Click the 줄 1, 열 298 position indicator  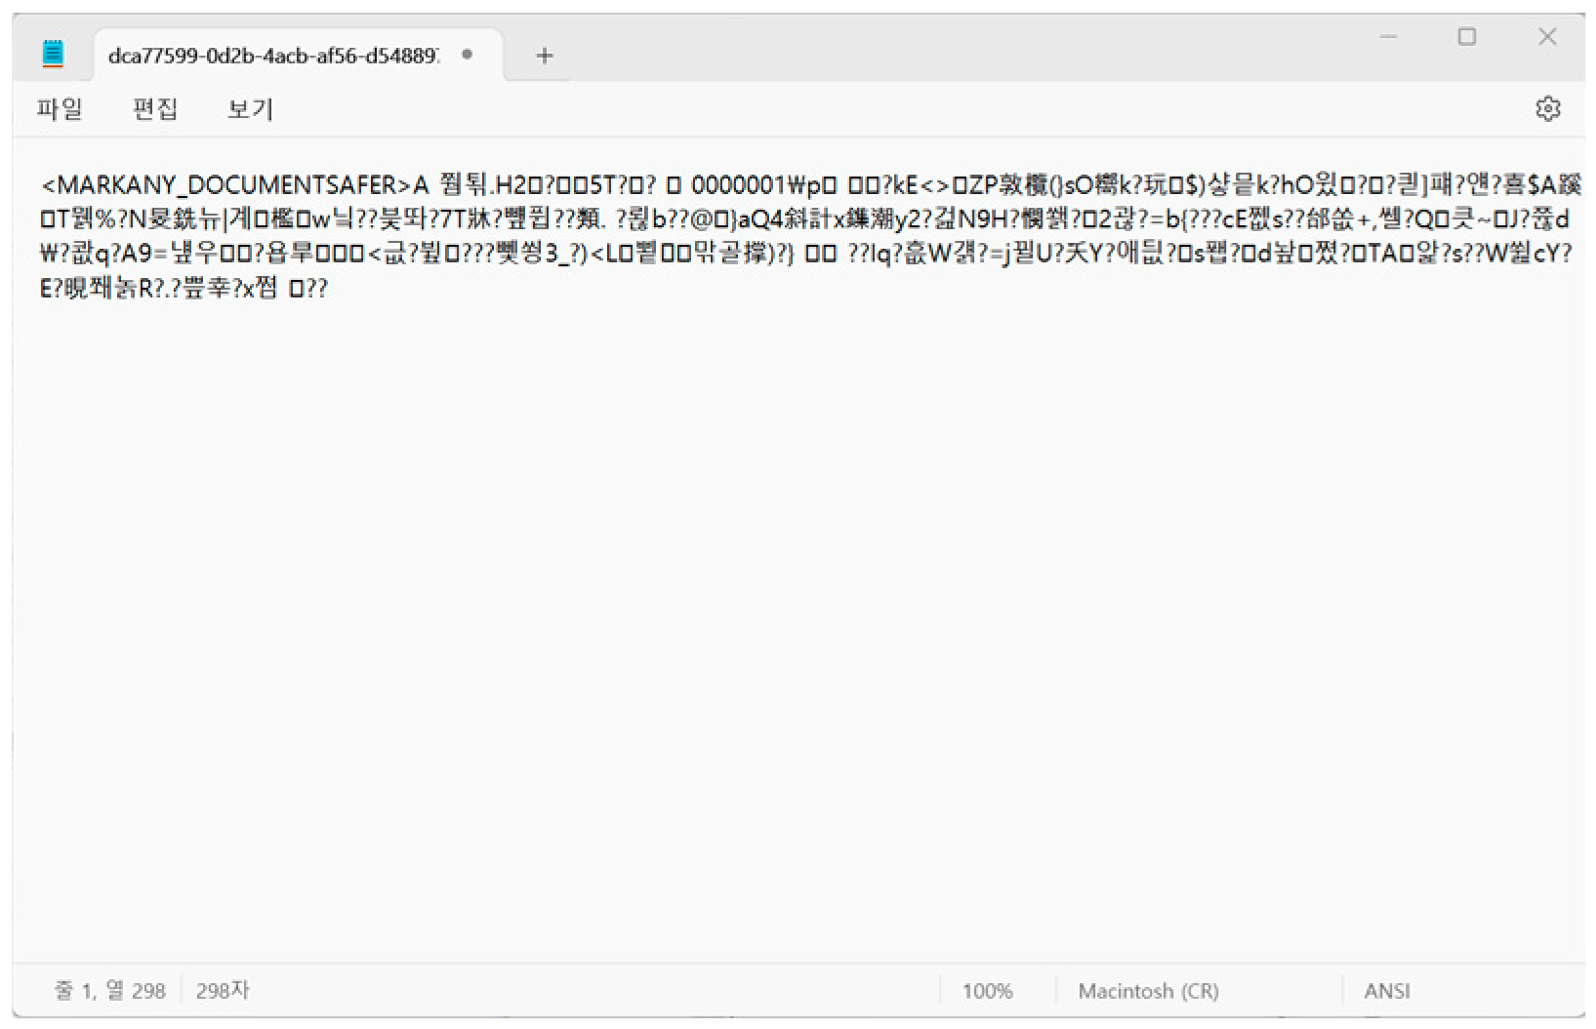[109, 991]
